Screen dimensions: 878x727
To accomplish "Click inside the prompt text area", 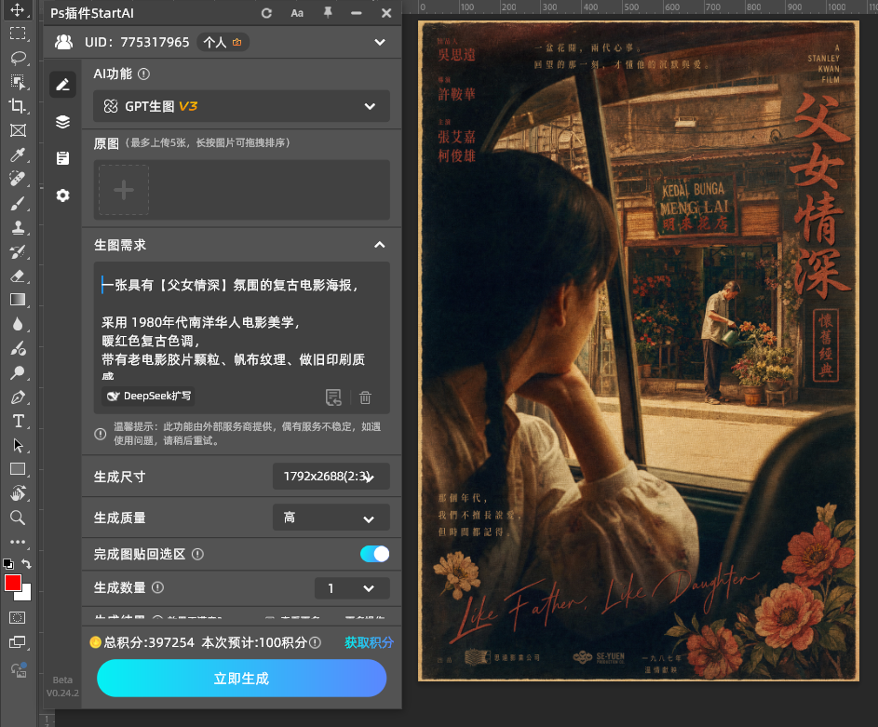I will (241, 323).
